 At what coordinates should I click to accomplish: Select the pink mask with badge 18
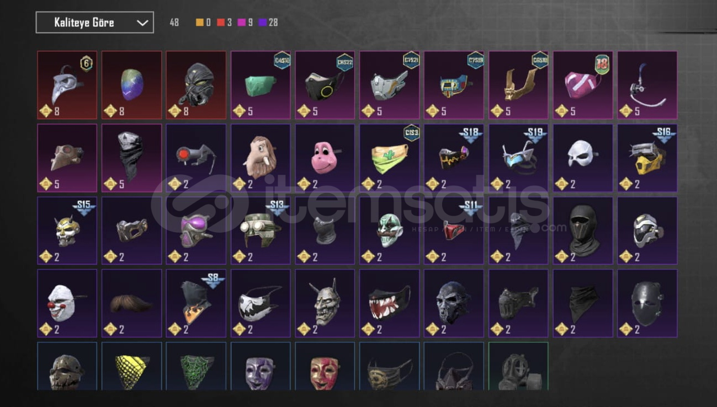pos(583,85)
